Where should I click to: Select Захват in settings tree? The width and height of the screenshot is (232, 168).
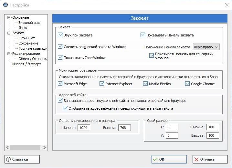[x=18, y=33]
